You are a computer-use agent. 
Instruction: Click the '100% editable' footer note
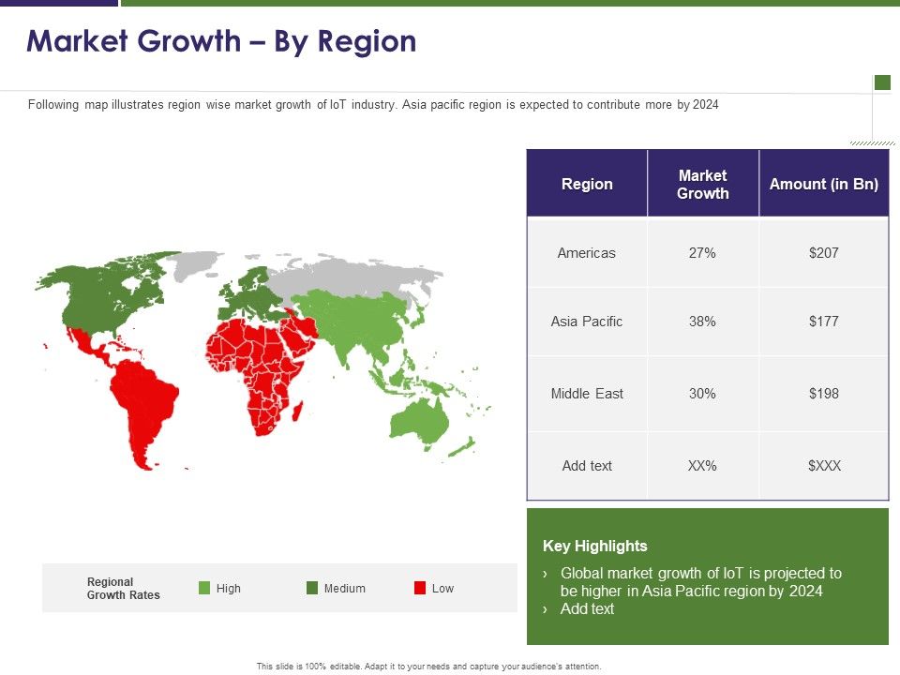pos(428,667)
